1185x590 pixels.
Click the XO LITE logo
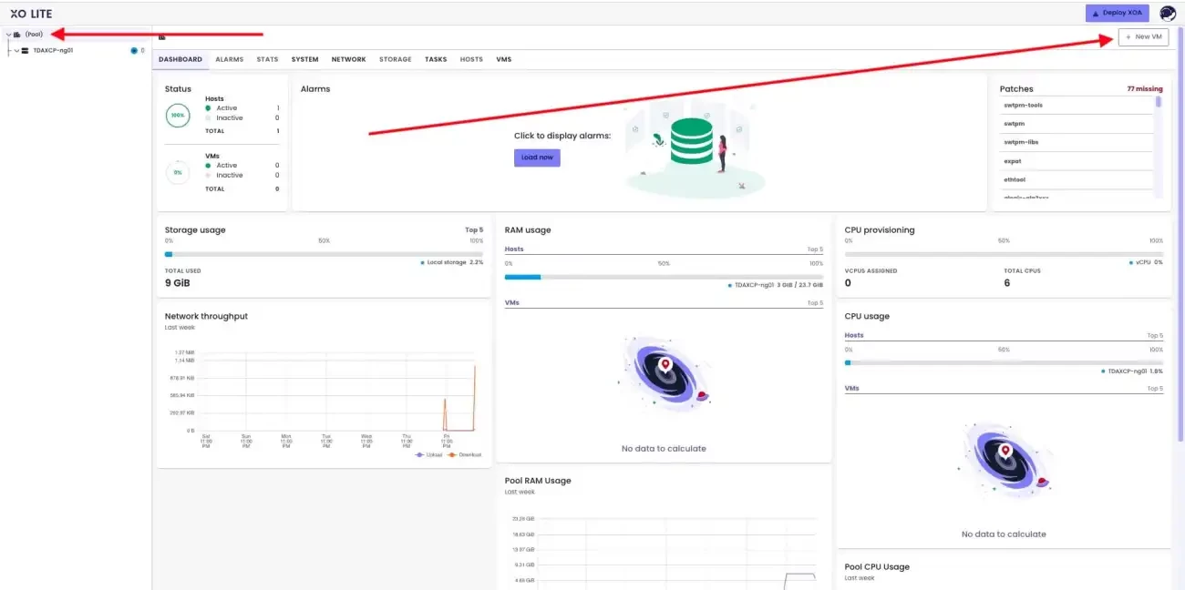(31, 14)
